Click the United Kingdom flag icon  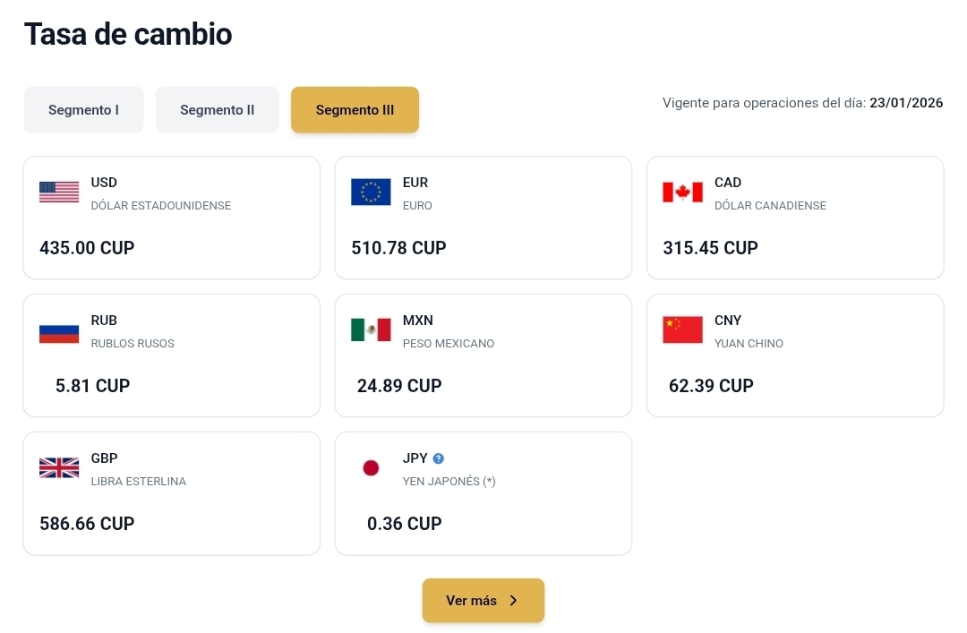click(x=59, y=467)
